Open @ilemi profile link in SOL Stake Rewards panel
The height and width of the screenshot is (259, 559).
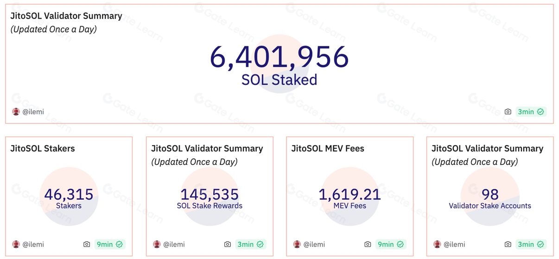click(174, 244)
